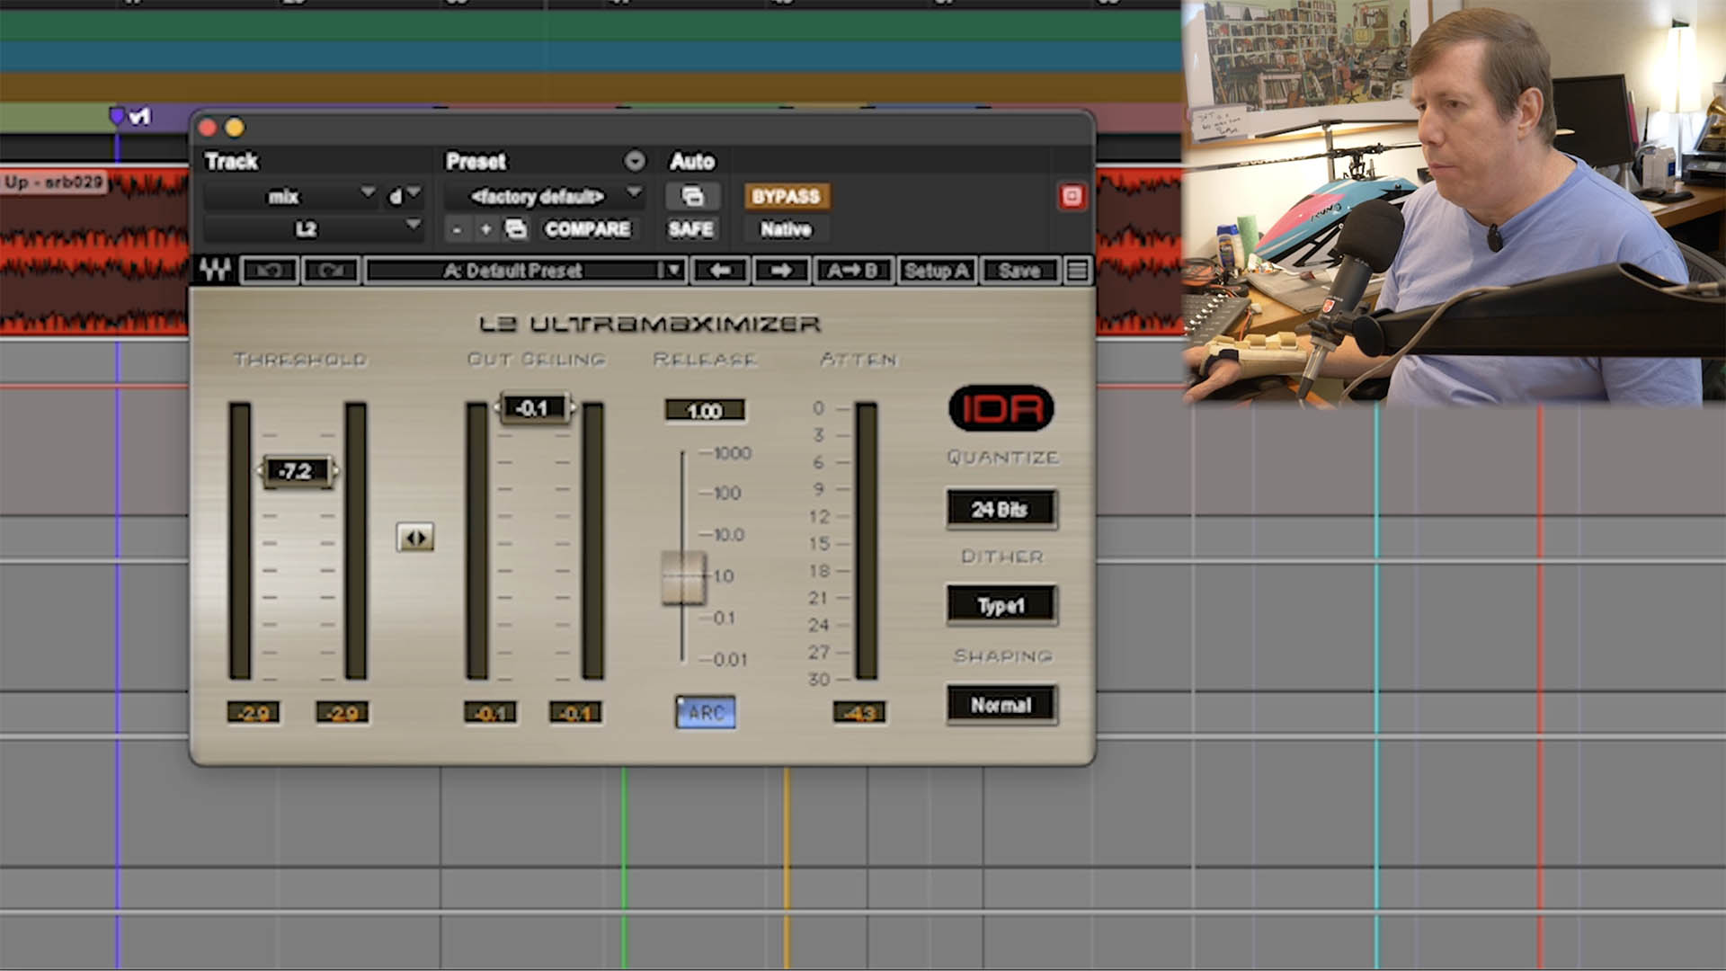This screenshot has height=971, width=1726.
Task: Click left out ceiling peak readout -0.1
Action: click(490, 714)
